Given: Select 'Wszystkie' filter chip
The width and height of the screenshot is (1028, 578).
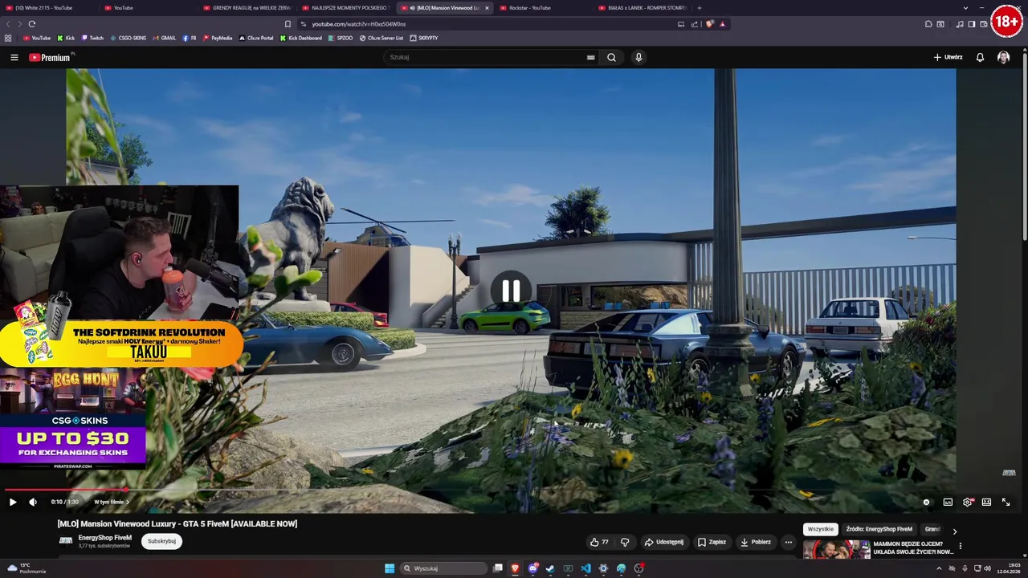Looking at the screenshot, I should click(x=820, y=529).
